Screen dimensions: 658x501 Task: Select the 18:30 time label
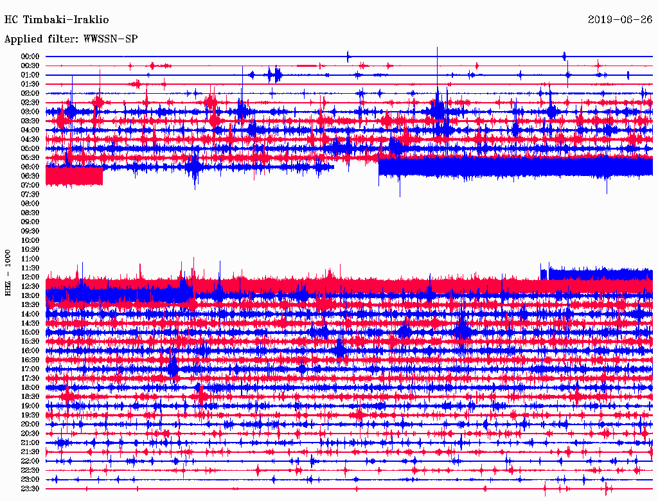30,396
